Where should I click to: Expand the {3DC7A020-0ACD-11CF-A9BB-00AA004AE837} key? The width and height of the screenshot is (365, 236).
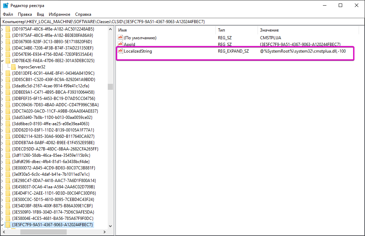pyautogui.click(x=2, y=111)
